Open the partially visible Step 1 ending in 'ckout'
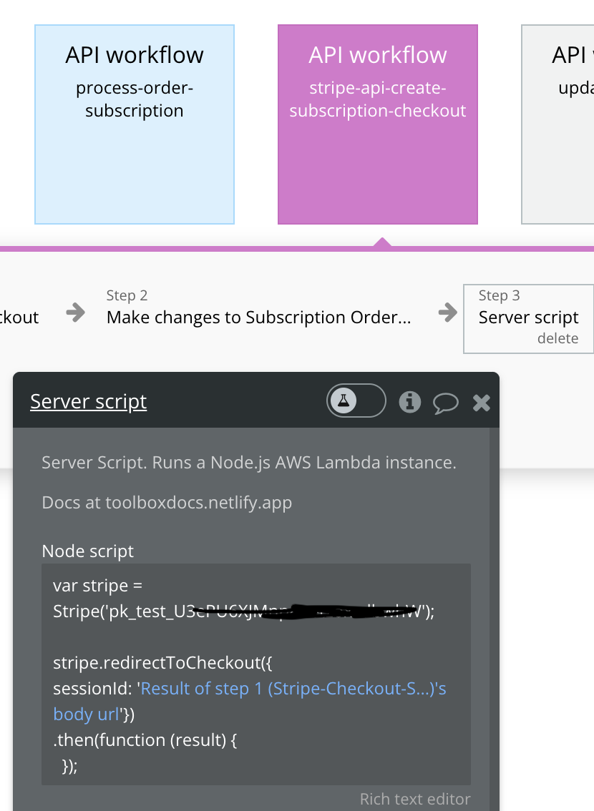The width and height of the screenshot is (594, 811). [x=20, y=317]
